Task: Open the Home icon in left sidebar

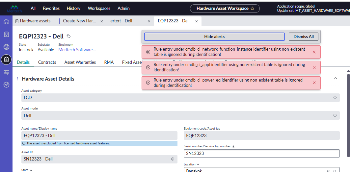Action: click(x=7, y=22)
